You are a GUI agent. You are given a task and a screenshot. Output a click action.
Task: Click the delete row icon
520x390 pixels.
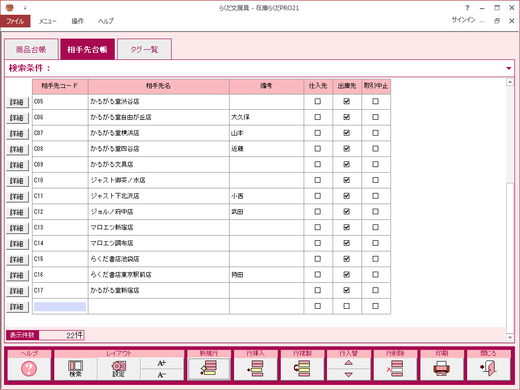395,369
